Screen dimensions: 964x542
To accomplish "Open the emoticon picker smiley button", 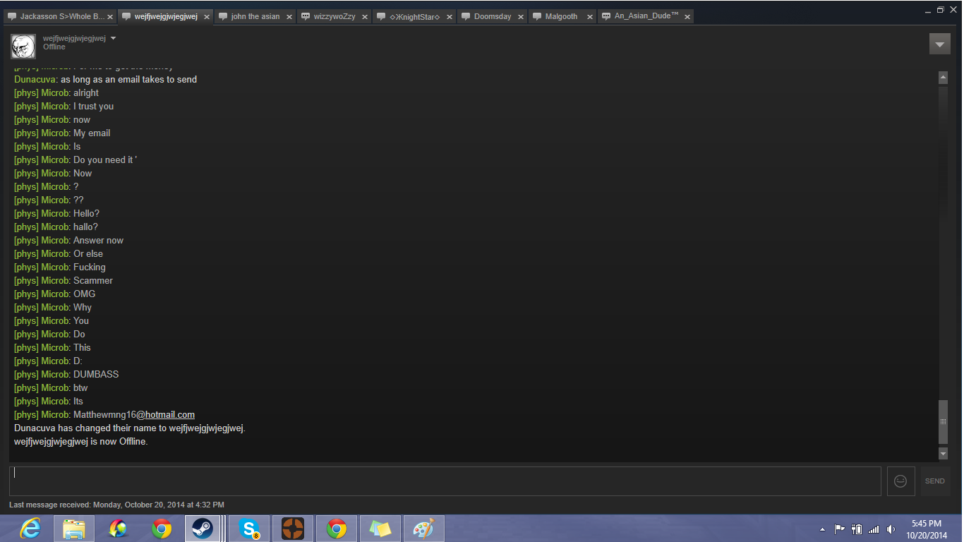I will (x=900, y=481).
